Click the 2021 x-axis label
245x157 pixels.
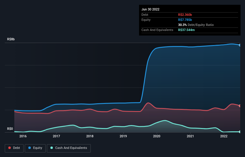click(190, 136)
